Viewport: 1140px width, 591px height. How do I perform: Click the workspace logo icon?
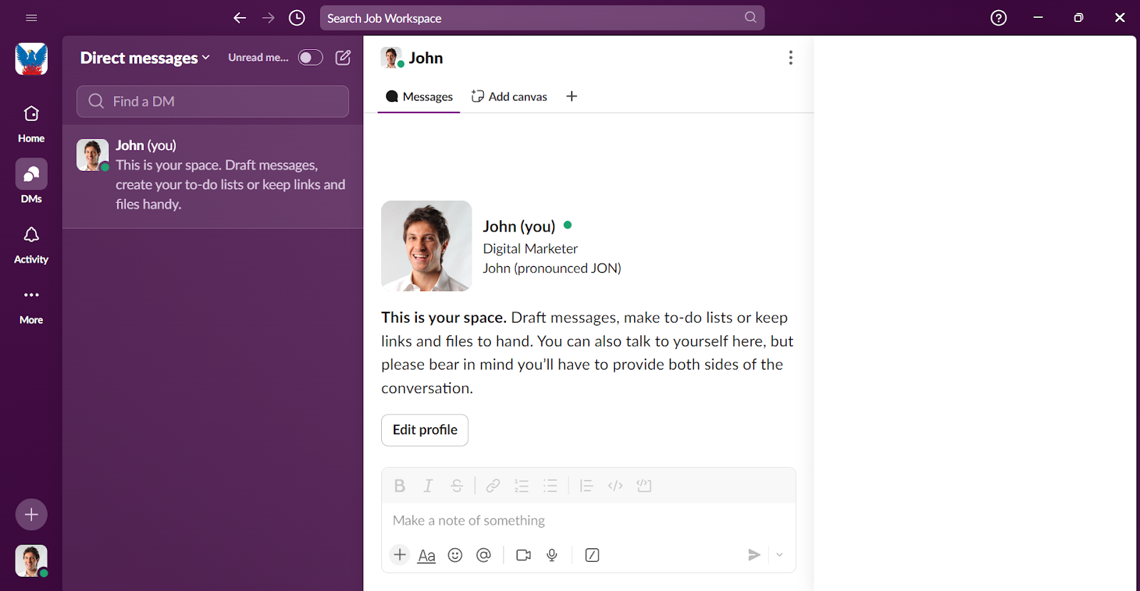31,58
